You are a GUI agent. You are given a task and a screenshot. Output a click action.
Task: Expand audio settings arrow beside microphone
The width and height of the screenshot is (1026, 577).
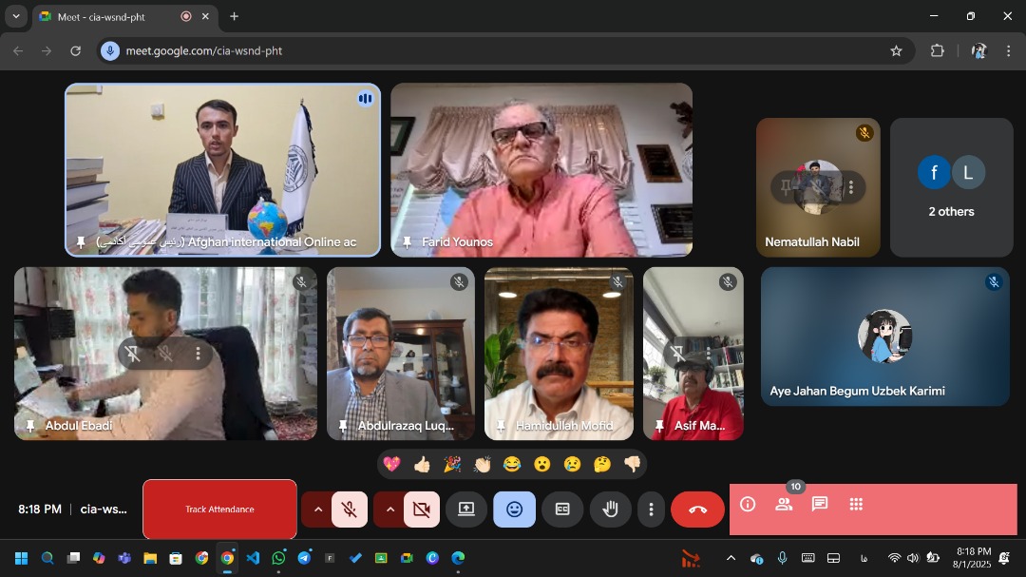317,510
